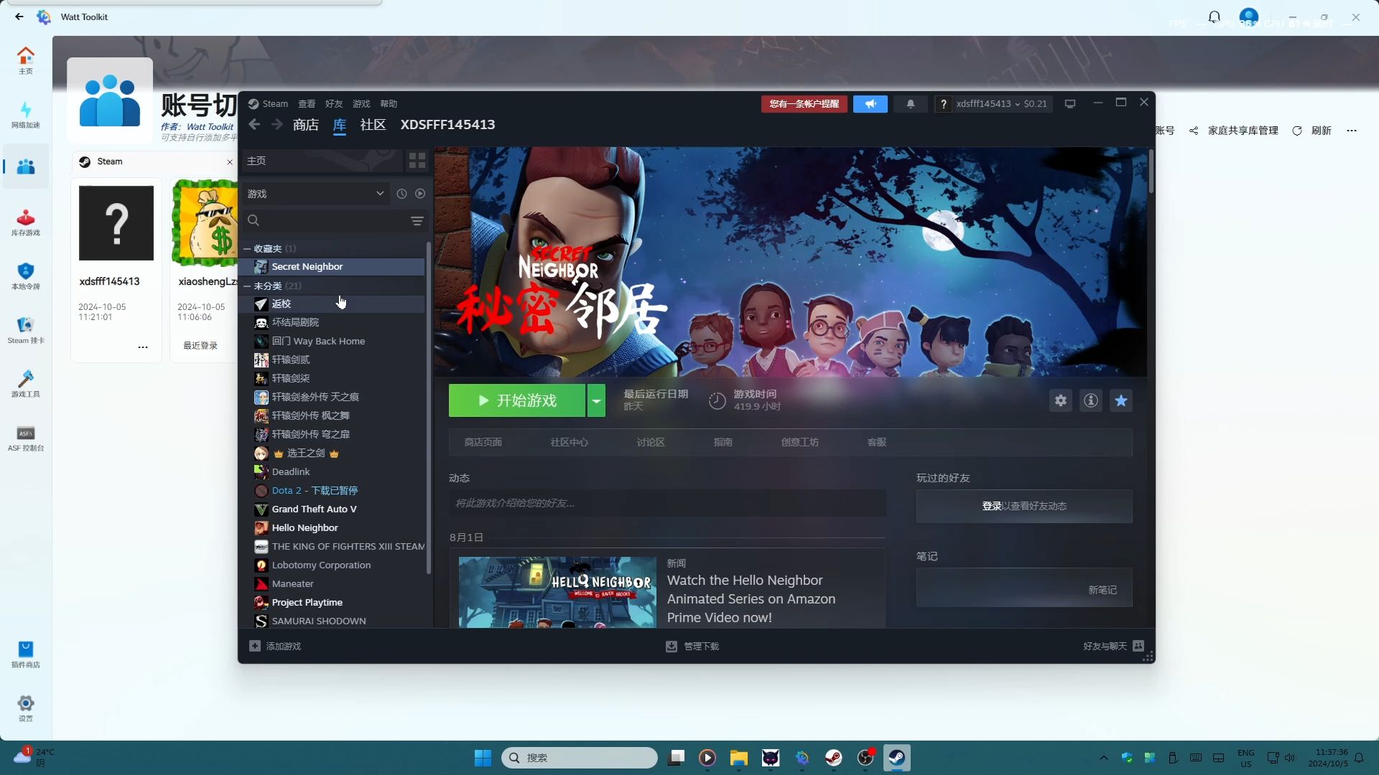Click 添加游戏 at bottom left
The height and width of the screenshot is (775, 1379).
pyautogui.click(x=276, y=646)
